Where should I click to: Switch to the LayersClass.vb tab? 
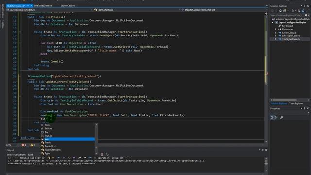(x=68, y=6)
